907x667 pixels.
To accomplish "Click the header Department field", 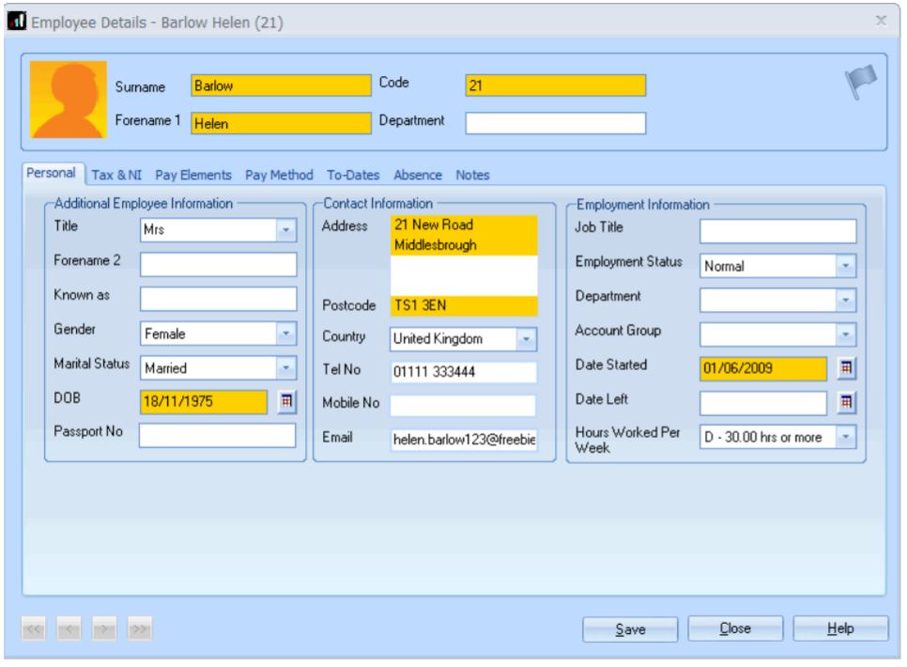I will coord(555,123).
